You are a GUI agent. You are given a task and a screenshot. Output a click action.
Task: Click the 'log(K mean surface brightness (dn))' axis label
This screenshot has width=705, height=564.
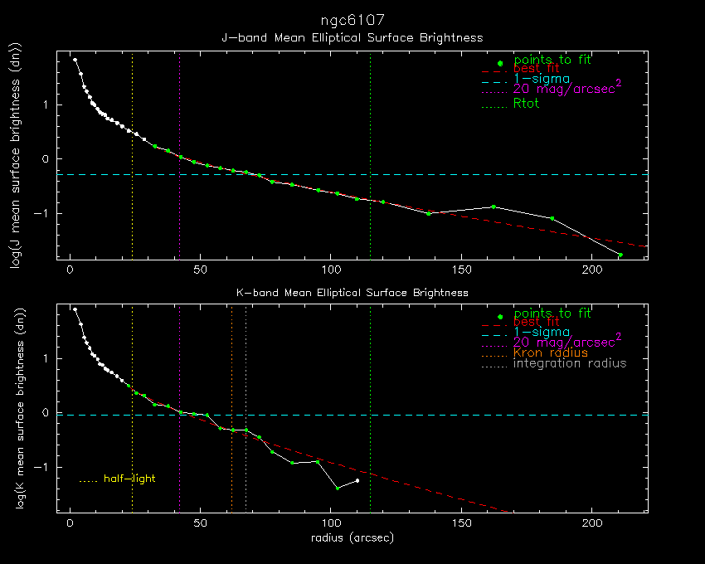point(20,408)
